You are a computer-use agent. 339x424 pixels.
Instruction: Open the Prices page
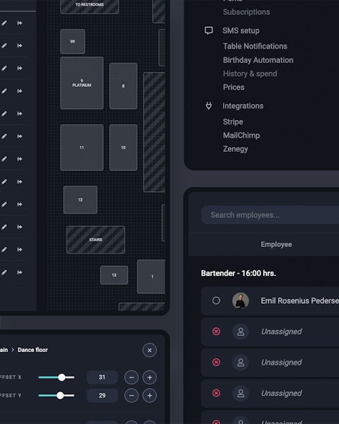233,87
